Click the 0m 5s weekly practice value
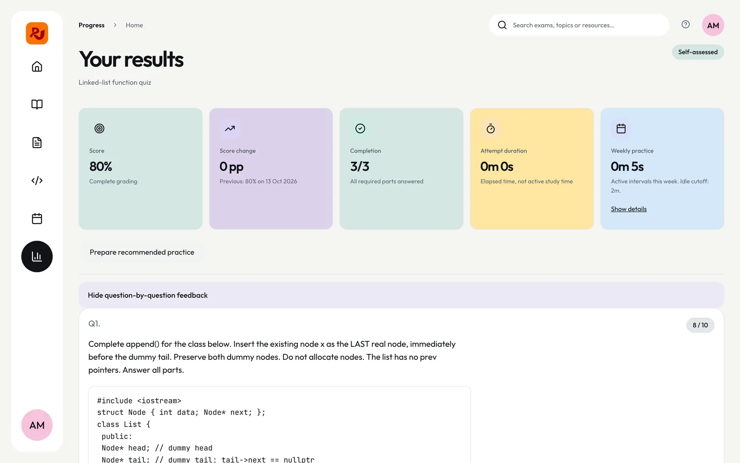This screenshot has height=463, width=740. coord(627,167)
